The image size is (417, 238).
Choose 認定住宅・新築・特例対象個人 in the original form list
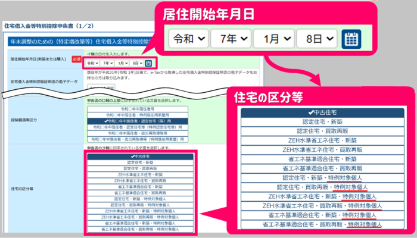140,199
